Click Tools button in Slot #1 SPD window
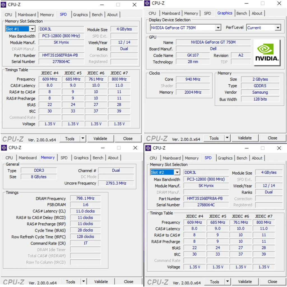The height and width of the screenshot is (287, 287). (x=70, y=139)
